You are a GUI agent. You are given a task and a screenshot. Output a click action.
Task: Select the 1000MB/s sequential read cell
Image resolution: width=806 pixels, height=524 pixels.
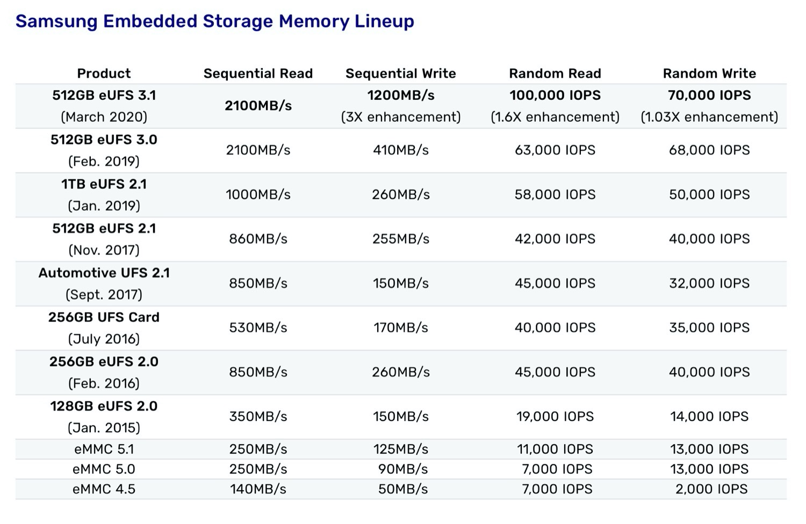[x=258, y=194]
